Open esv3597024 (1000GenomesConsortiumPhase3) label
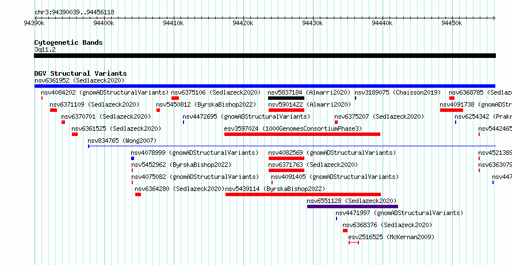The height and width of the screenshot is (265, 512). [293, 128]
